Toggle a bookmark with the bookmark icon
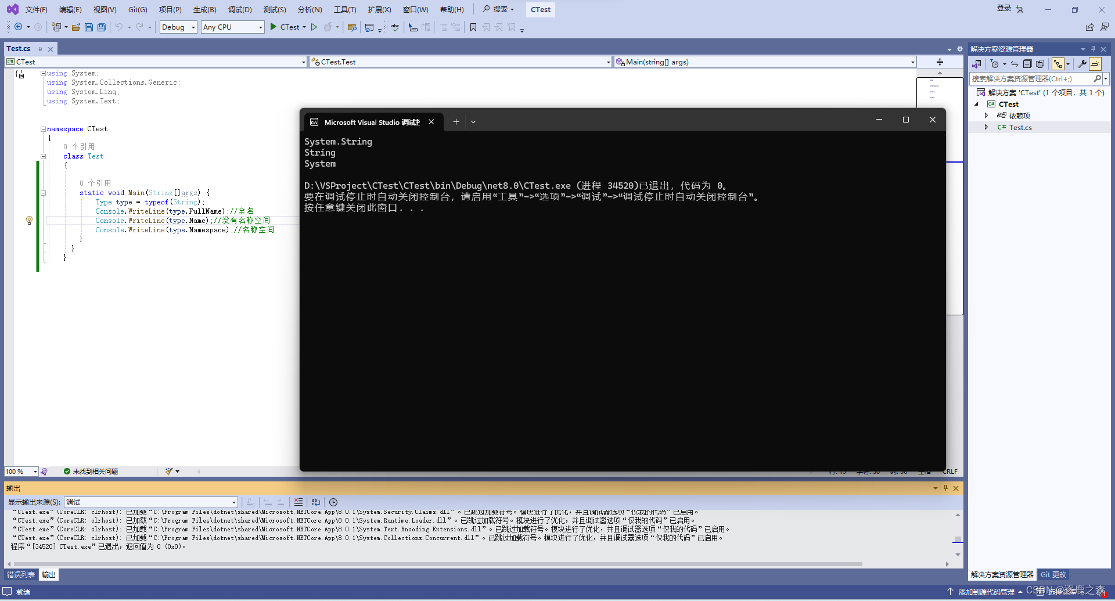This screenshot has height=601, width=1115. 473,27
